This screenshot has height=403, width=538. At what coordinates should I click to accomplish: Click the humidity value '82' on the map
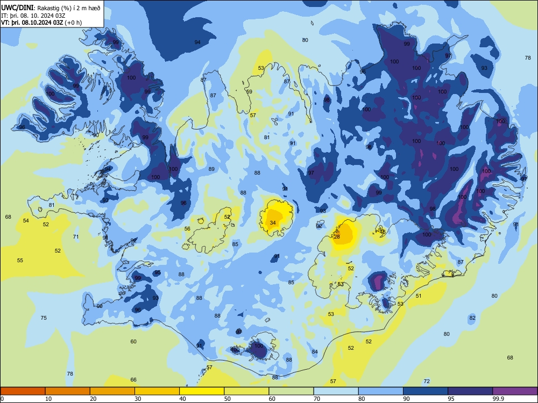coord(472,318)
